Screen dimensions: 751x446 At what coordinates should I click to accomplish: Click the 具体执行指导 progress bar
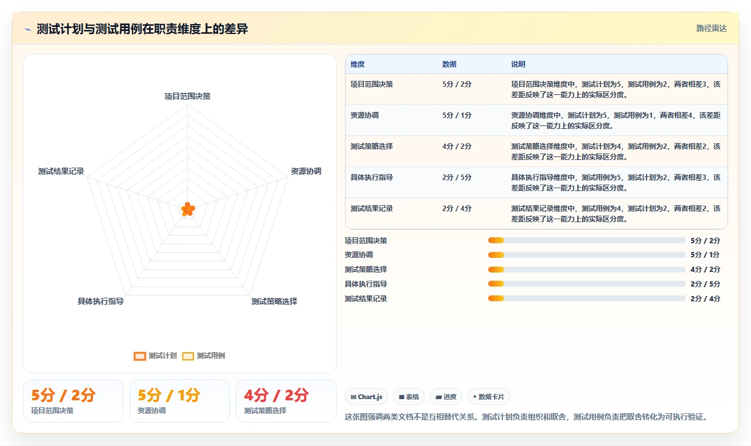tap(587, 284)
